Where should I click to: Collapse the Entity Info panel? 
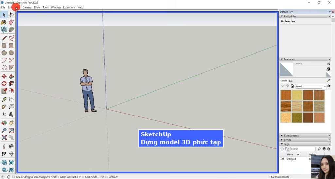[x=282, y=16]
